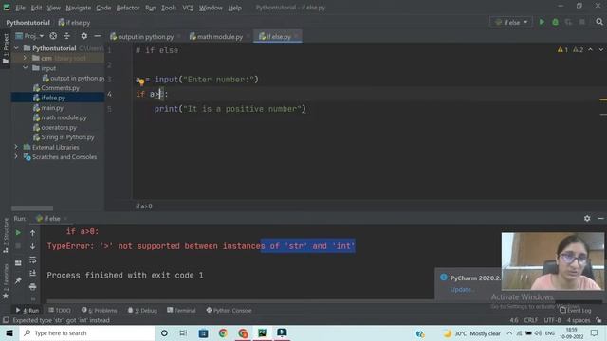Collapse the Pythontutorial root folder
Screen dimensions: 607x341
click(x=16, y=48)
